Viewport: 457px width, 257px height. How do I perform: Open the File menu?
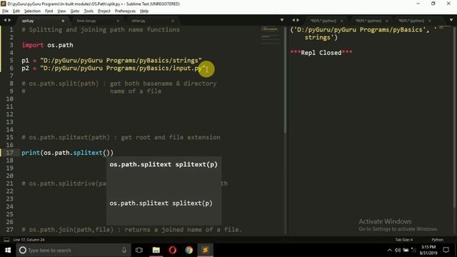(5, 11)
